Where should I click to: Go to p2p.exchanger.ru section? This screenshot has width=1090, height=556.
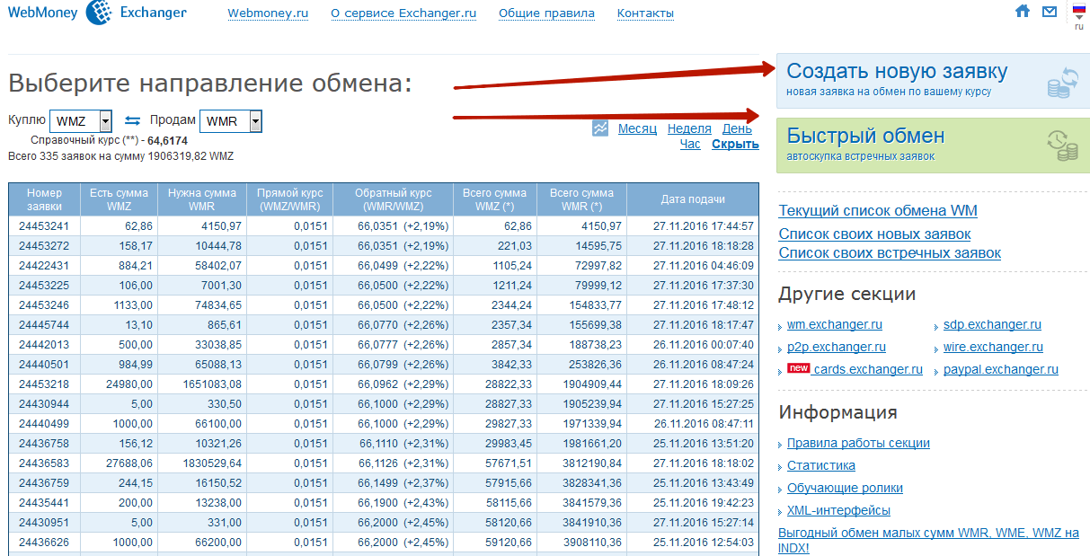click(837, 348)
